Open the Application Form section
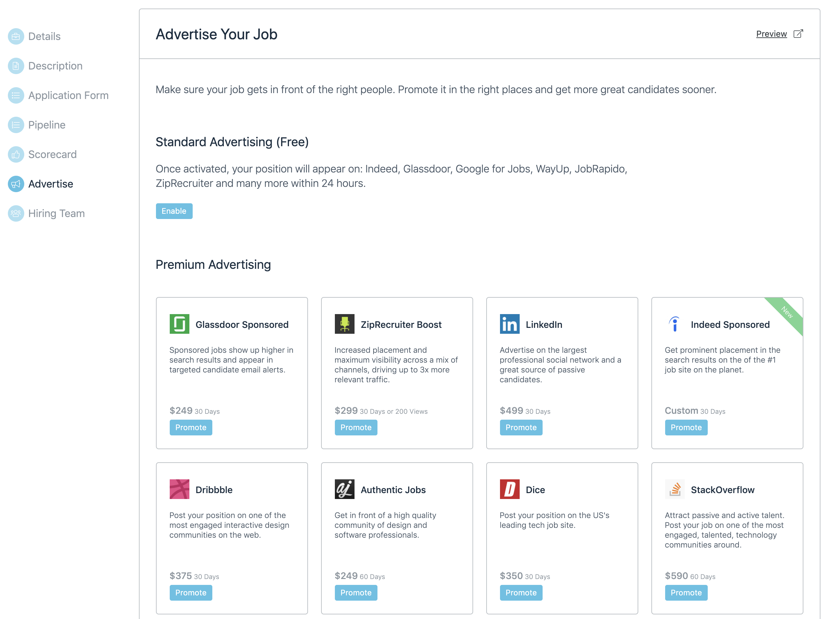The image size is (827, 619). 68,95
